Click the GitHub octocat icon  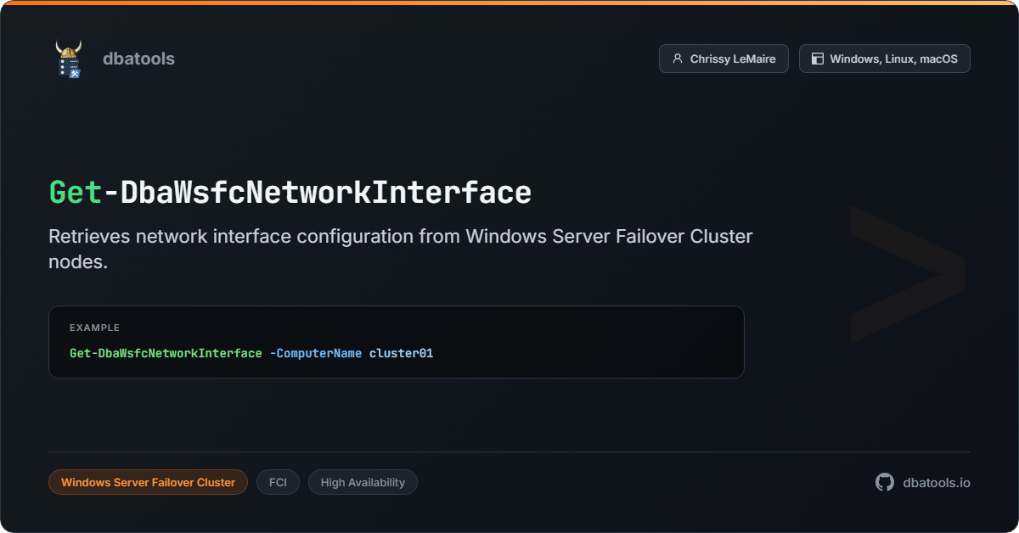click(885, 482)
